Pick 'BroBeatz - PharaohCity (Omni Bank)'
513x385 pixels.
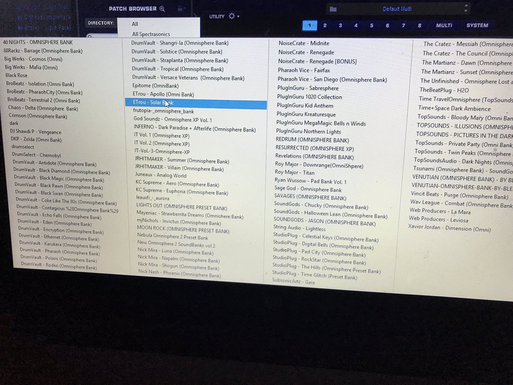tap(45, 92)
